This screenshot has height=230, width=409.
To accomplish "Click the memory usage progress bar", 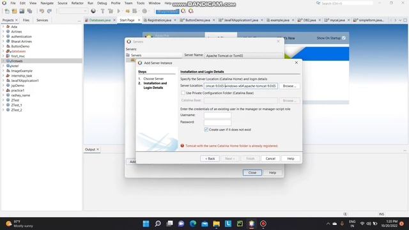I will coord(167,11).
